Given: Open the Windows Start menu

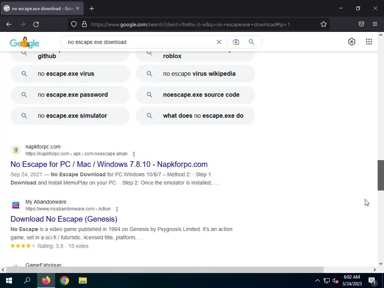Looking at the screenshot, I should pyautogui.click(x=9, y=280).
